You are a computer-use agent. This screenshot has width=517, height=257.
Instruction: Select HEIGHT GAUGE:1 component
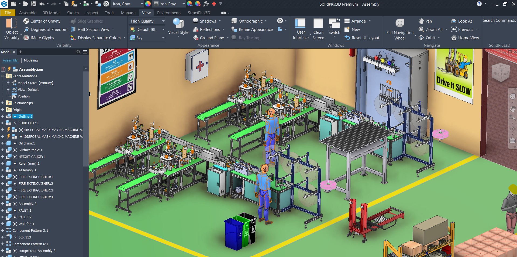tap(29, 157)
